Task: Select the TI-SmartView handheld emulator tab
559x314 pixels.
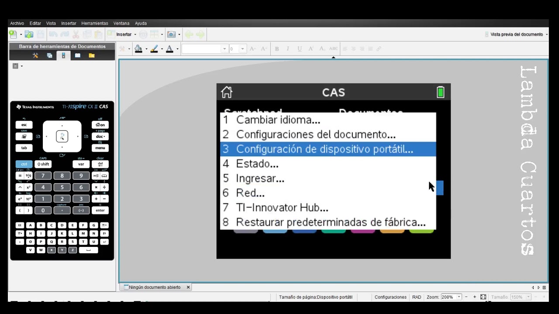Action: (x=63, y=55)
